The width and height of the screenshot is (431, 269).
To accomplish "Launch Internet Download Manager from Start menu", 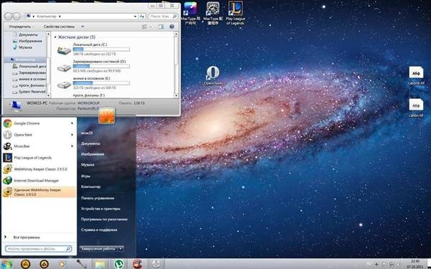I will [x=39, y=181].
